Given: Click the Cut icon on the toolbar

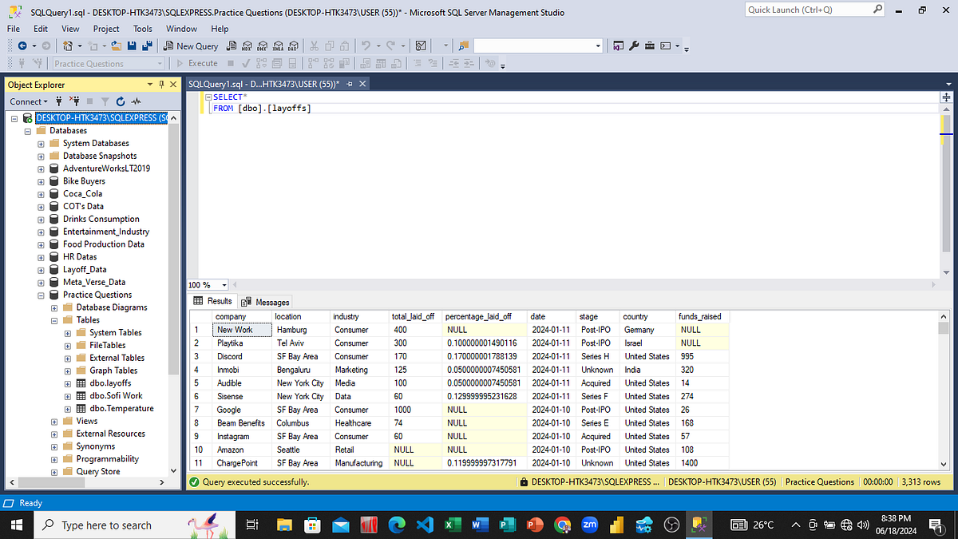Looking at the screenshot, I should pos(315,46).
